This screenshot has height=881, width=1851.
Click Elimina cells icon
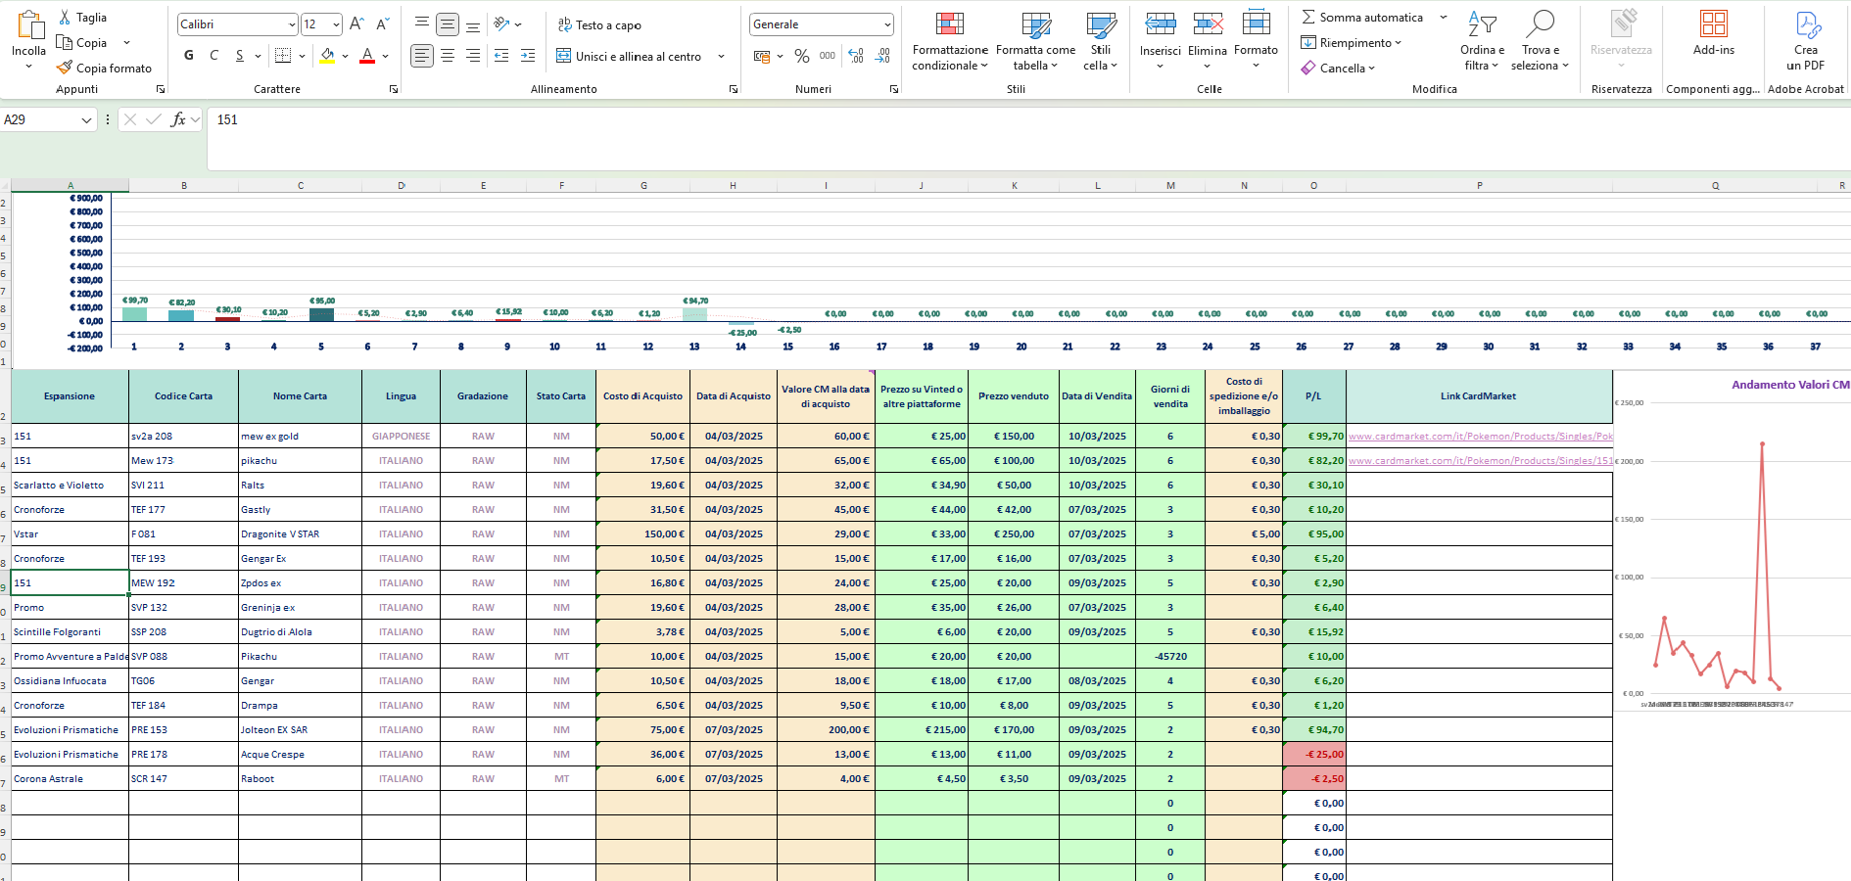click(1208, 23)
